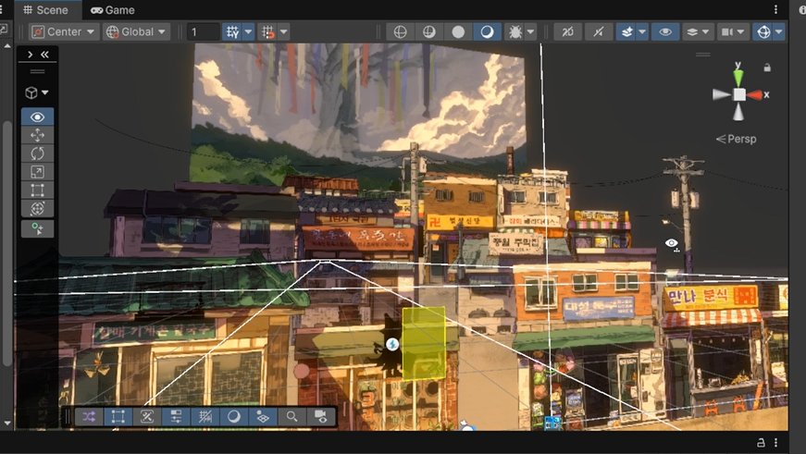The height and width of the screenshot is (454, 806).
Task: Select the yellow highlighted box object in scene
Action: 424,343
